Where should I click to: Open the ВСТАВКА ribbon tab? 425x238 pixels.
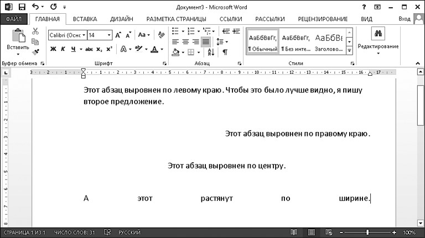coord(84,19)
